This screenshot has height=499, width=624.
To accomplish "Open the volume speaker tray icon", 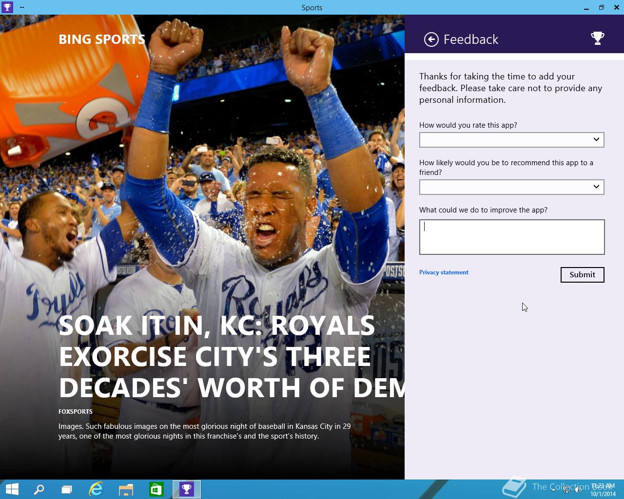I will (x=579, y=490).
